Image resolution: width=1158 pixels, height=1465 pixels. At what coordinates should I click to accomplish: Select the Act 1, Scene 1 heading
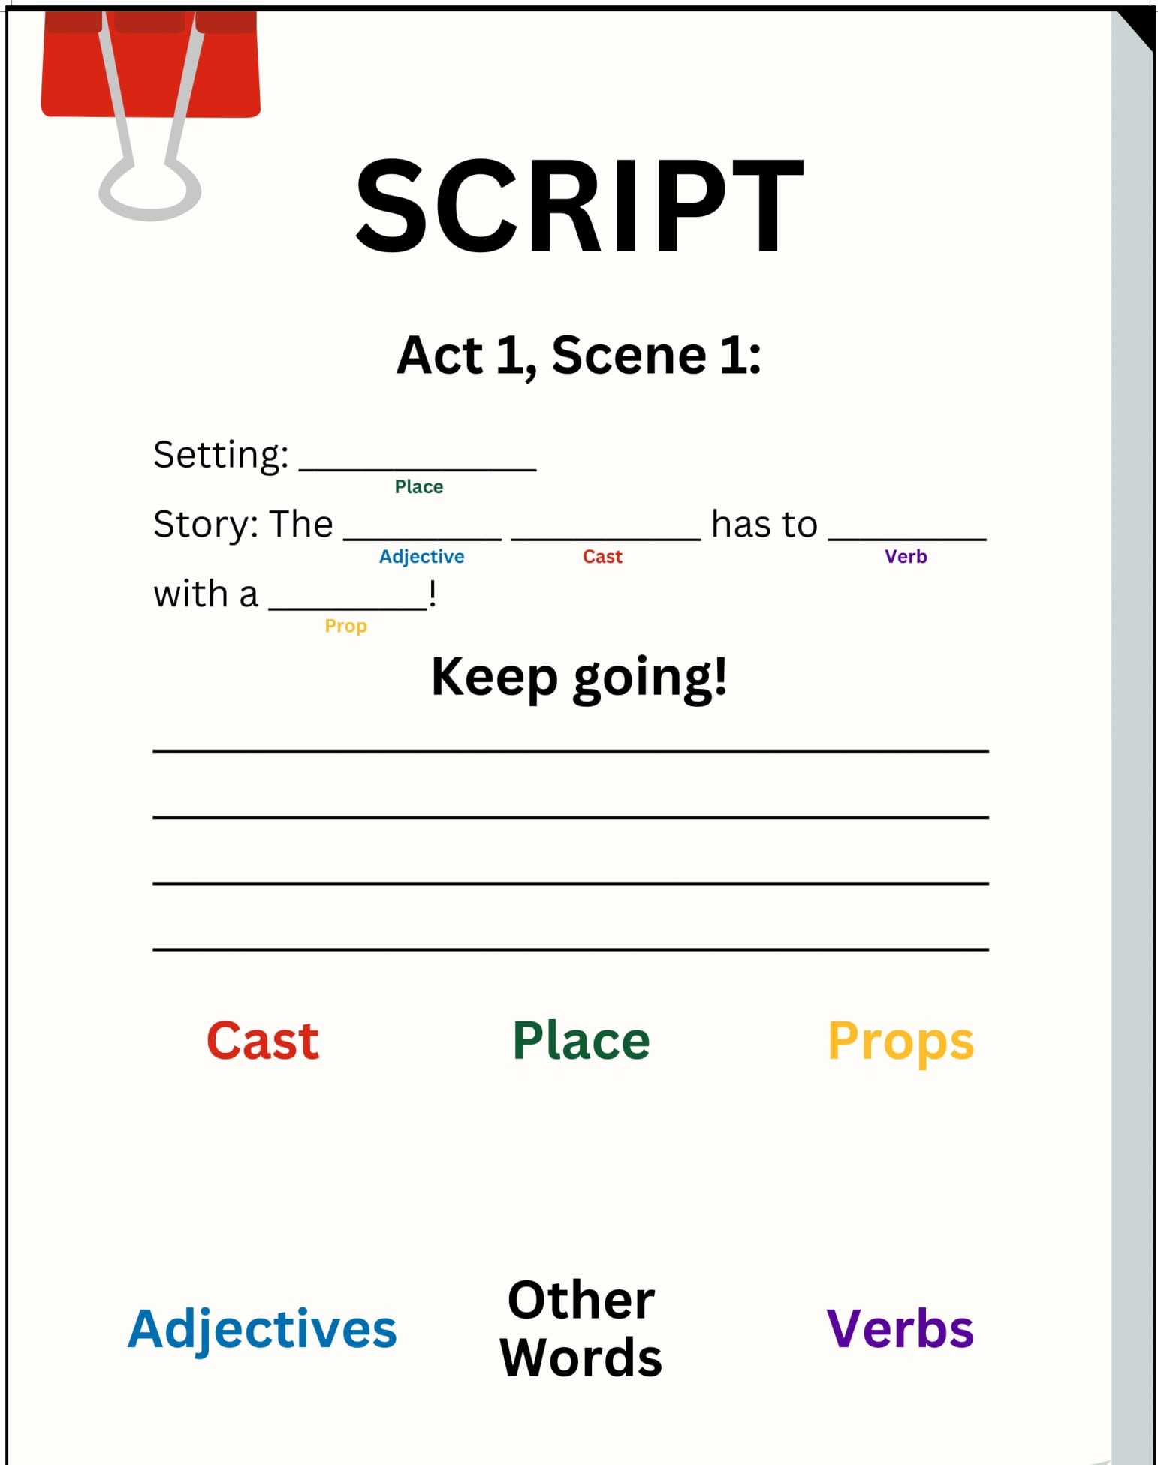579,355
